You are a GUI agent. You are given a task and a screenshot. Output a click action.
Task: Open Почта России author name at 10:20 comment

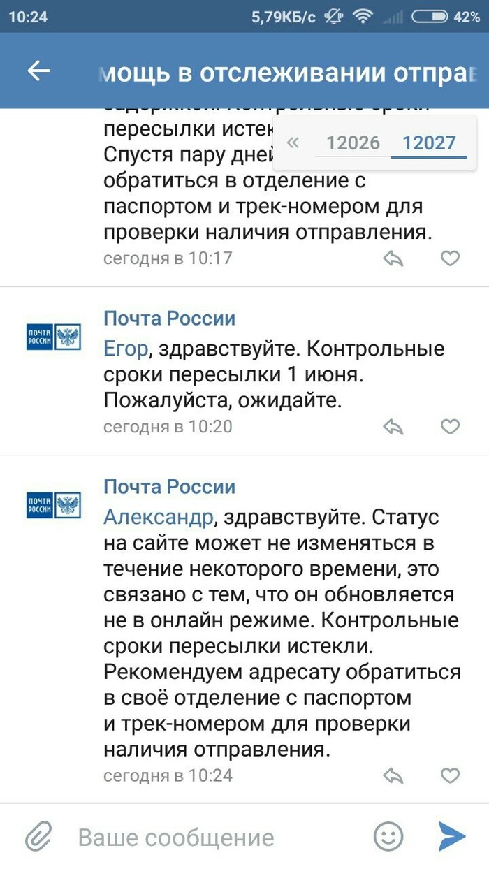(169, 319)
